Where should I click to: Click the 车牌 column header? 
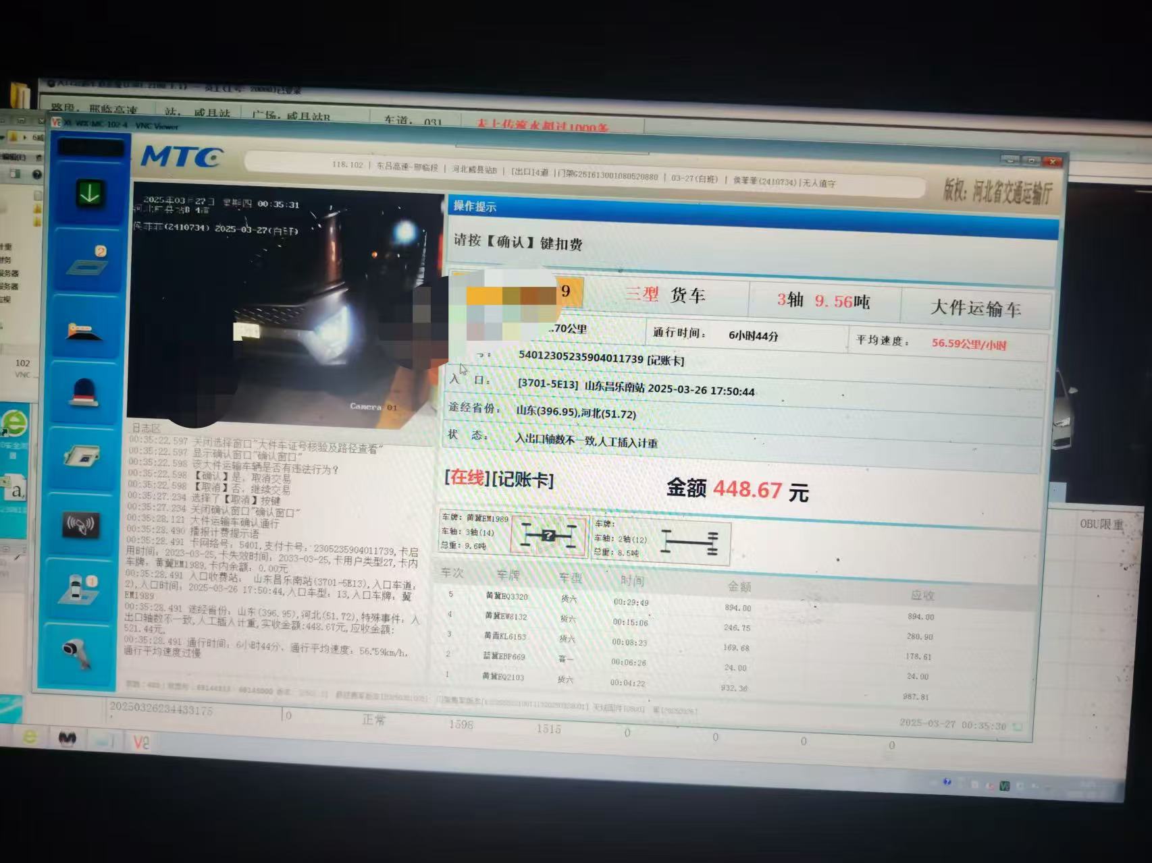[x=507, y=575]
